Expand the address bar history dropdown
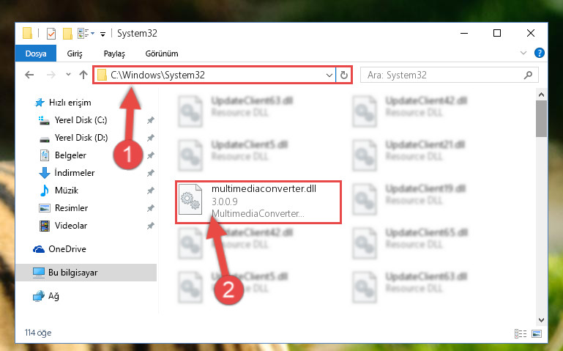 click(x=329, y=75)
